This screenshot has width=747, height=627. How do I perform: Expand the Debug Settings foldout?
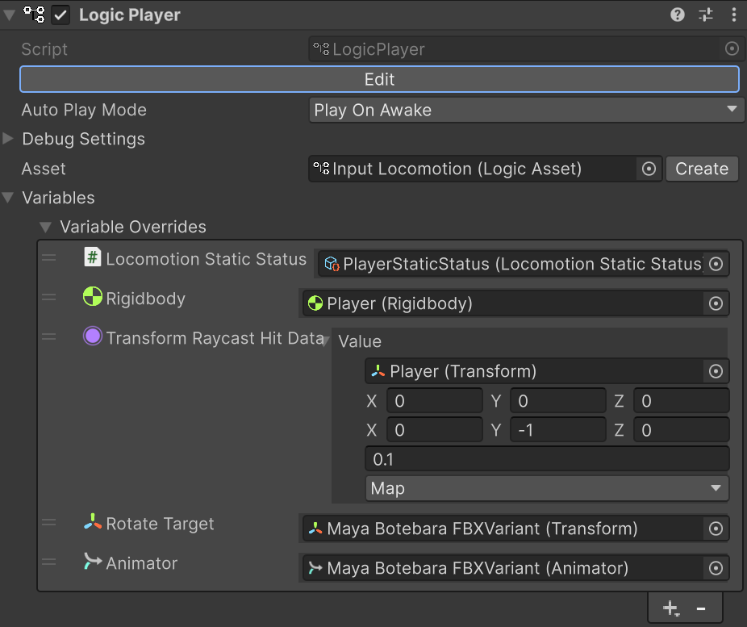coord(9,139)
